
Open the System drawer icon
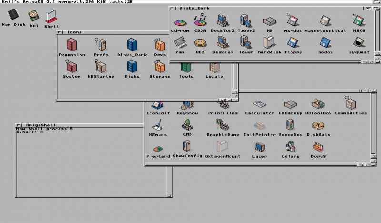click(x=71, y=66)
